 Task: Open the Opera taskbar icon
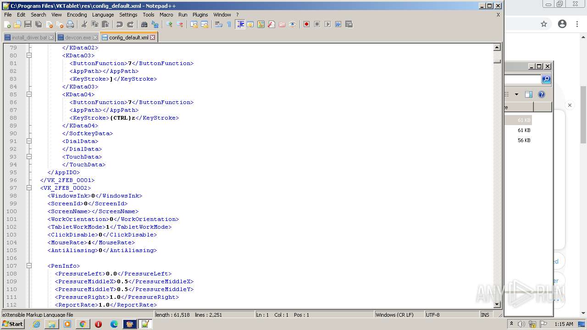coord(98,324)
